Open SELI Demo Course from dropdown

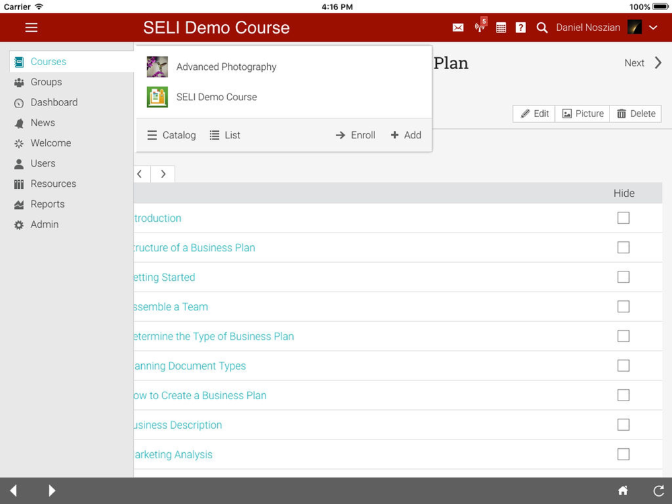coord(216,97)
